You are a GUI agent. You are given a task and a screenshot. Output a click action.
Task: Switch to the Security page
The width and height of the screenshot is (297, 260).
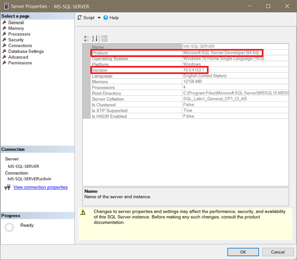tap(16, 40)
